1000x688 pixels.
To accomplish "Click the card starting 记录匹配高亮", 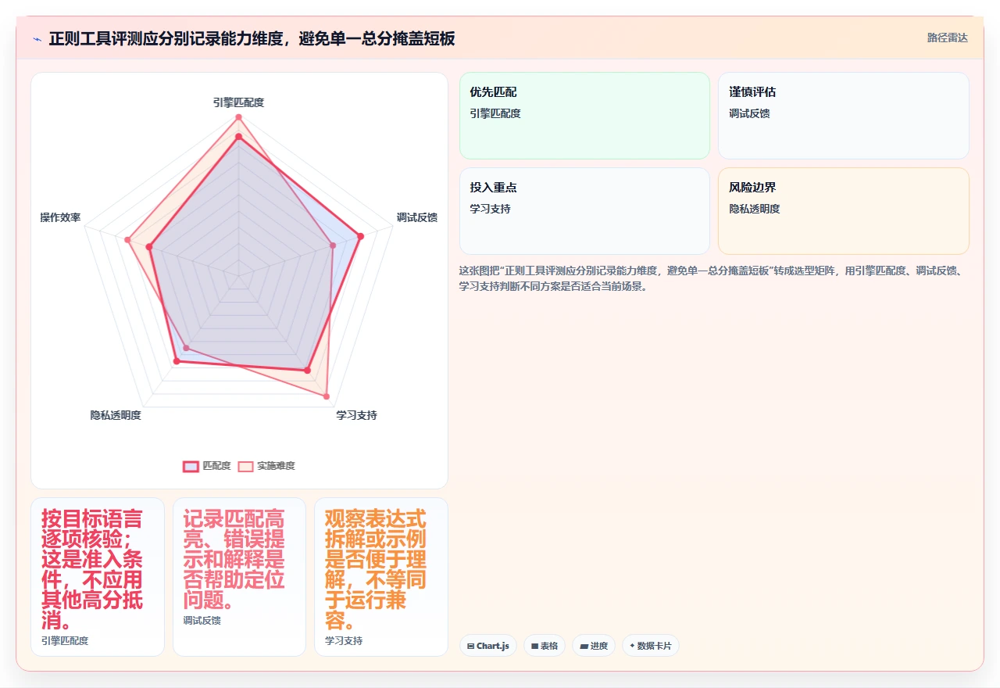I will [x=239, y=577].
